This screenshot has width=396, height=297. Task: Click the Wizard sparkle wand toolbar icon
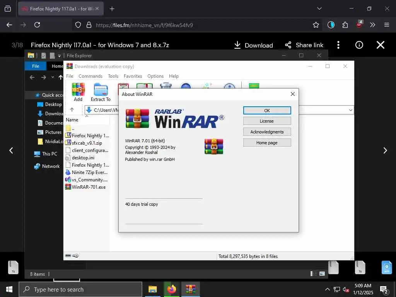pyautogui.click(x=207, y=86)
